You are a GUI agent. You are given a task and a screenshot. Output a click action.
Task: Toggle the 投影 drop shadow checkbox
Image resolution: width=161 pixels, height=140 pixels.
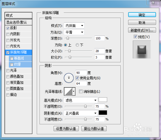tap(8, 28)
